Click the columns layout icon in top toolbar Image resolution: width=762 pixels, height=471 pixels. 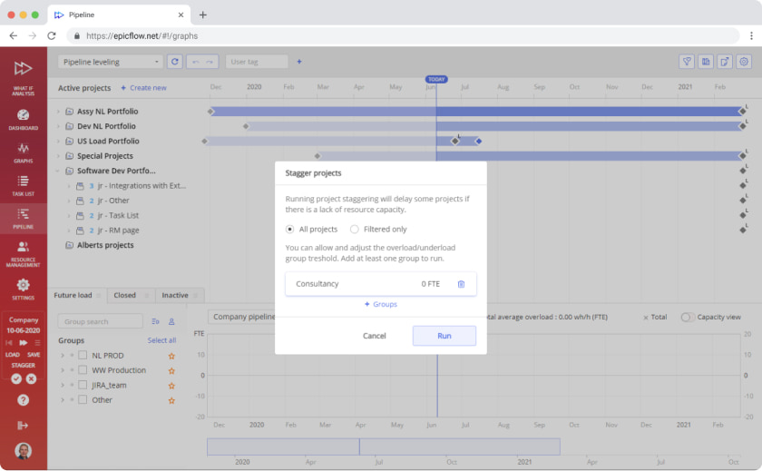706,62
